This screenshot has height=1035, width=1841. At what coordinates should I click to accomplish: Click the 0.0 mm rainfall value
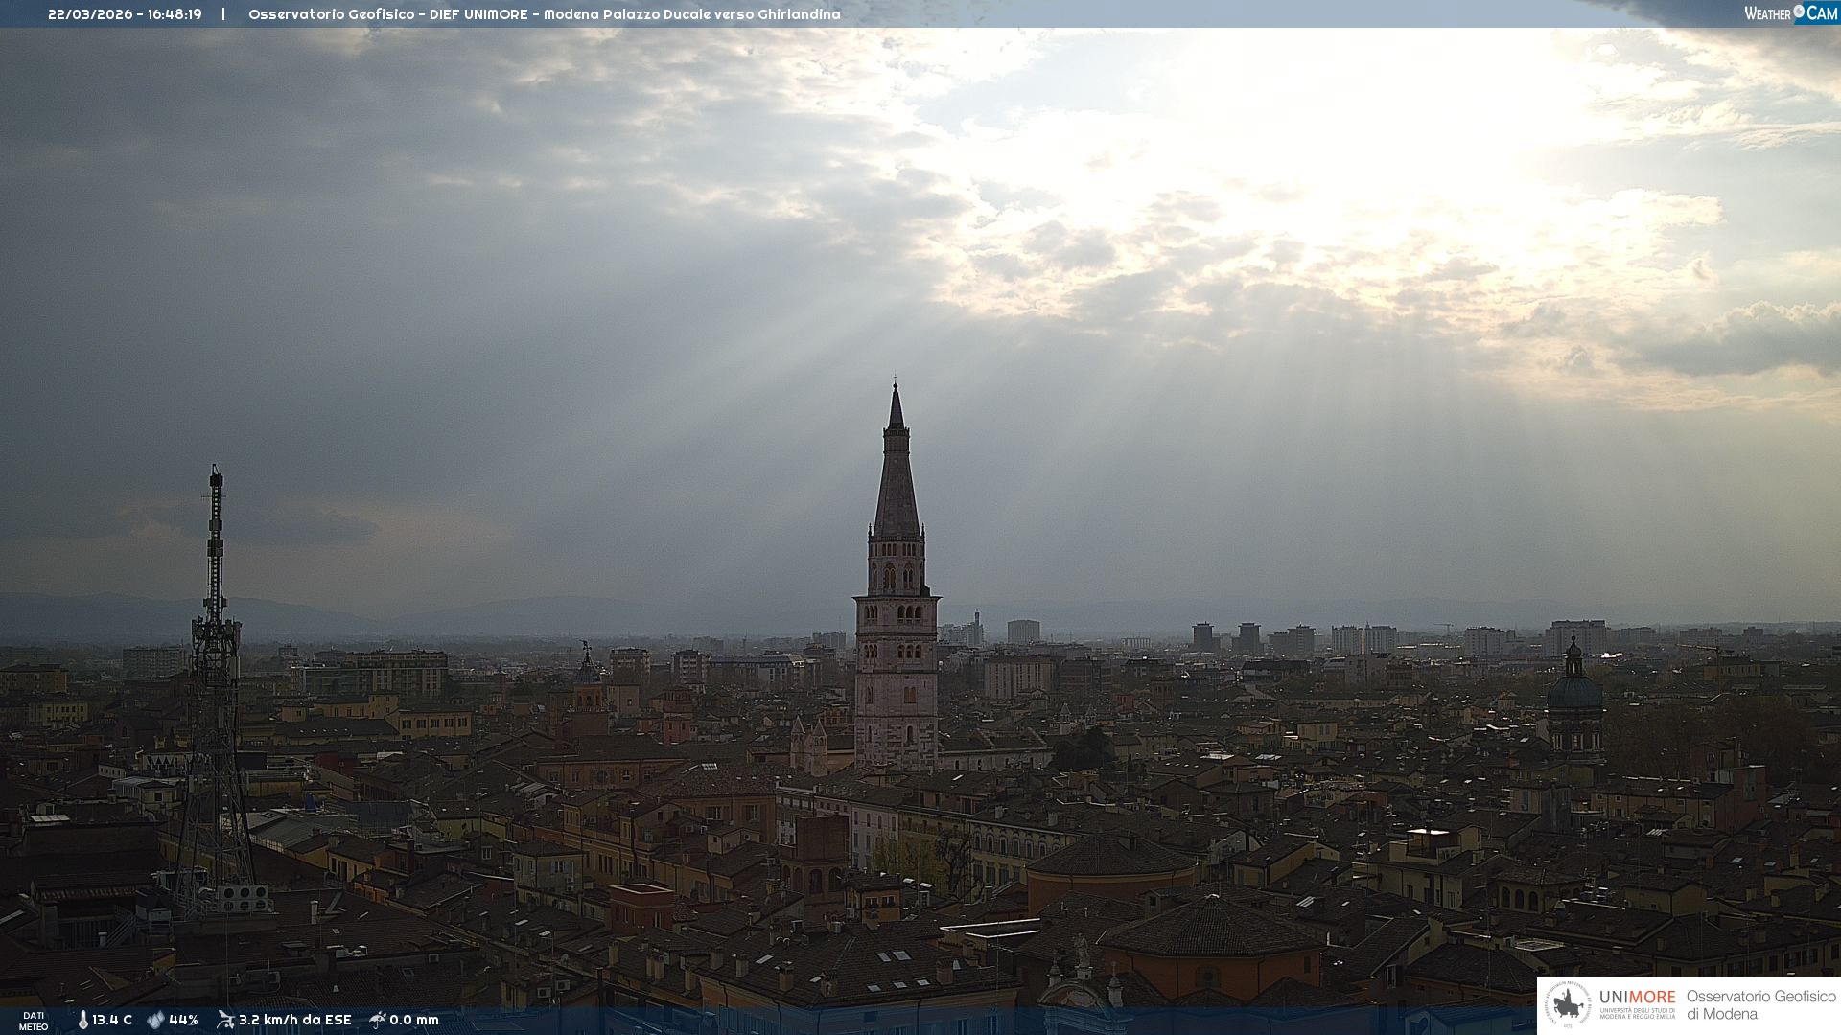click(414, 1020)
